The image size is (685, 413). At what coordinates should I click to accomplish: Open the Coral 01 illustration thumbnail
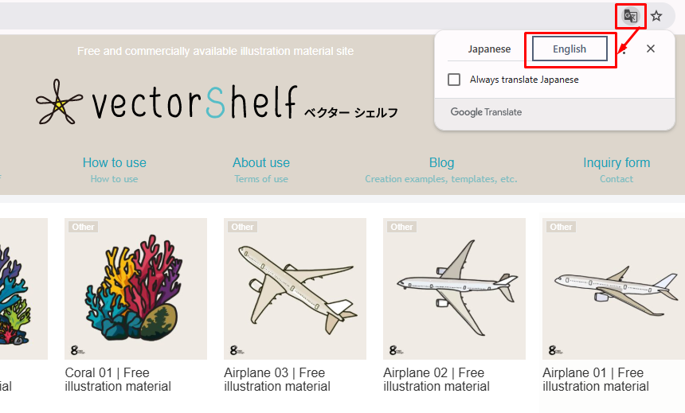(x=135, y=288)
